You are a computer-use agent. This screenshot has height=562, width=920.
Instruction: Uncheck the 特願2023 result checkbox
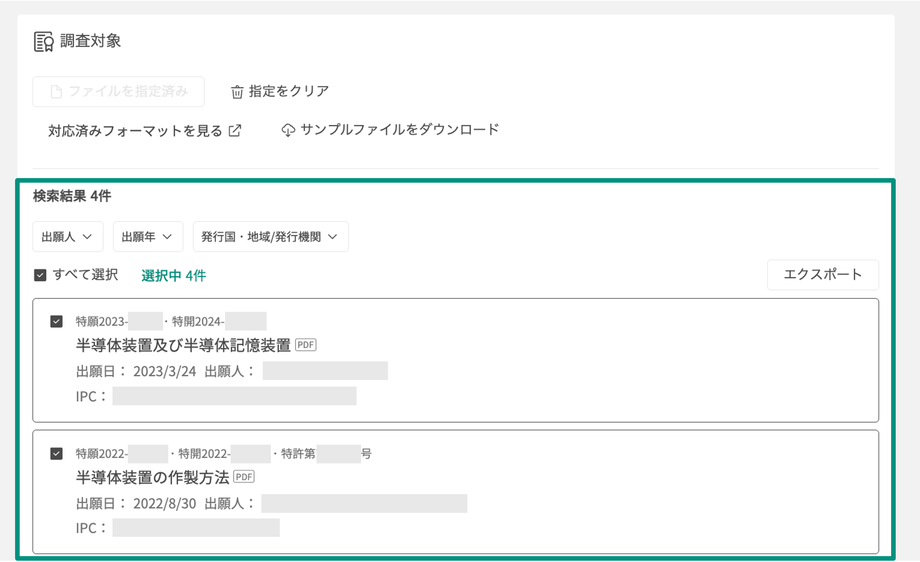click(56, 322)
